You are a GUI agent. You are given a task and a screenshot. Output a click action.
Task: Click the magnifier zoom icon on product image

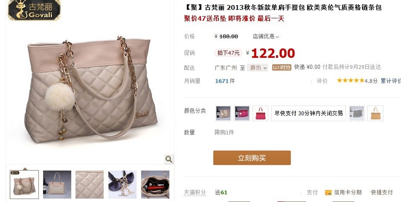[169, 159]
